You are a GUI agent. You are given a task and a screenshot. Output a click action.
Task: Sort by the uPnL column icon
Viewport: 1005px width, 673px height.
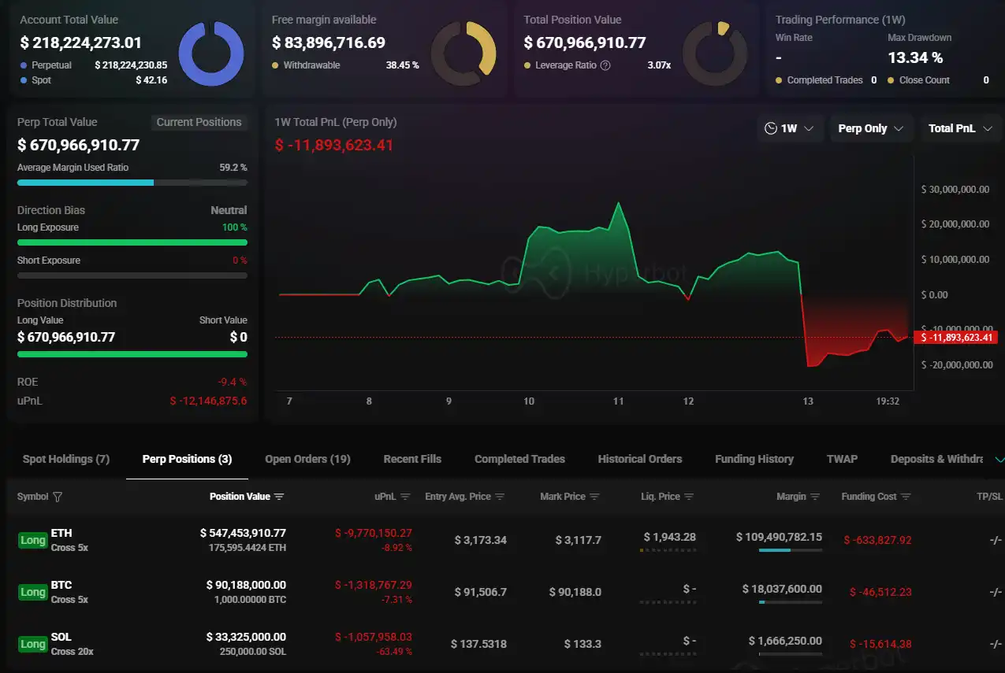pyautogui.click(x=404, y=496)
